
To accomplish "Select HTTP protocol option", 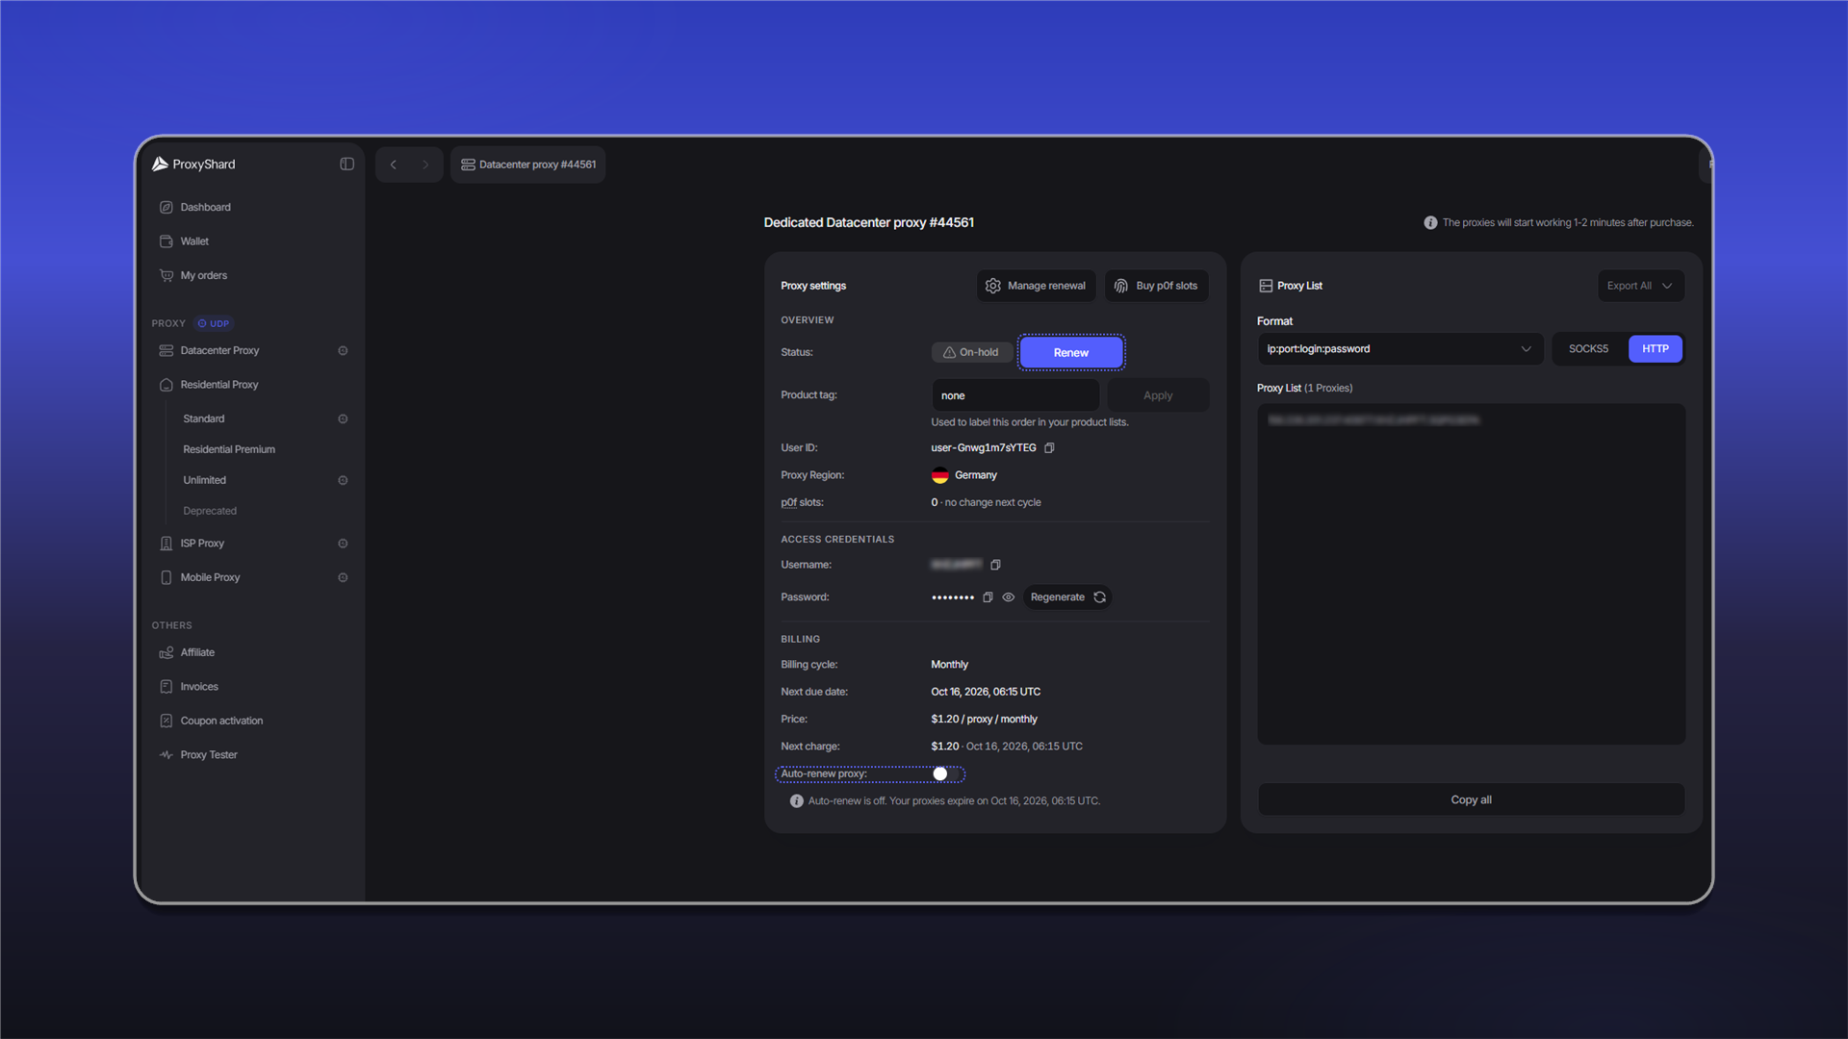I will (1655, 349).
